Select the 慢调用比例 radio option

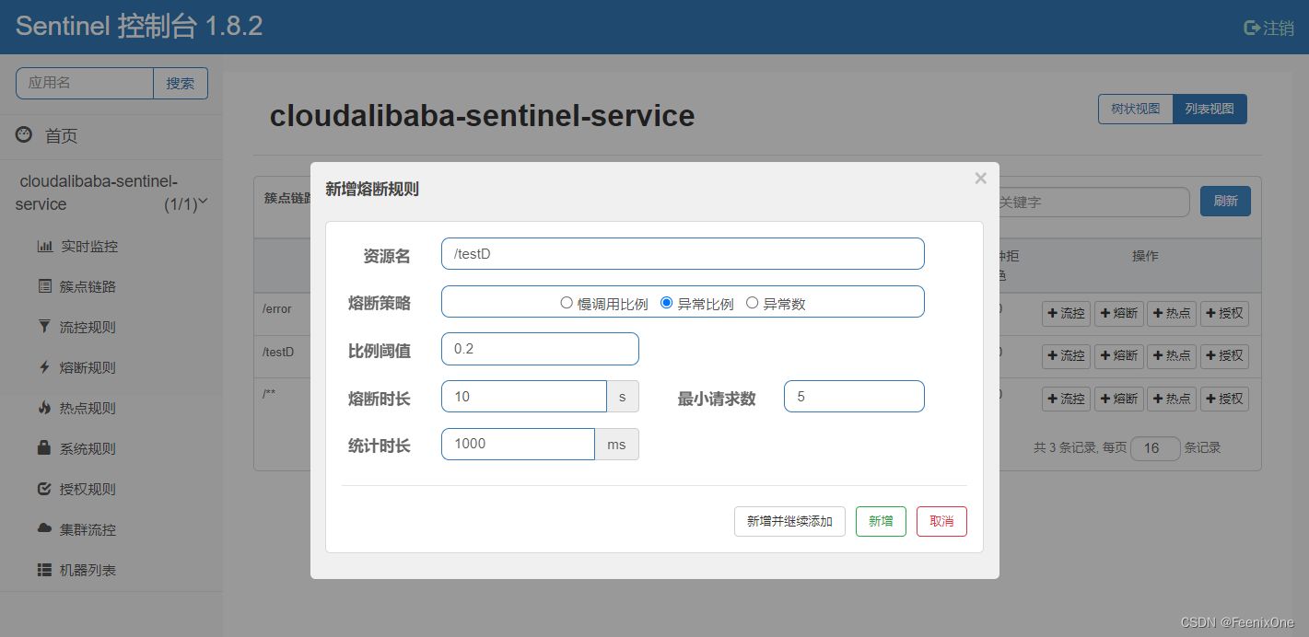click(567, 303)
